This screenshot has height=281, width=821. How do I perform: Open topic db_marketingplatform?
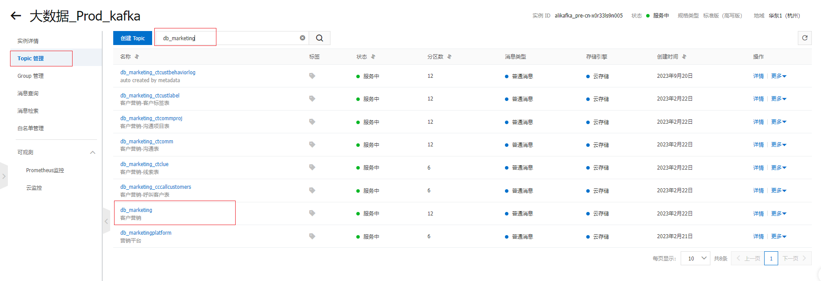pyautogui.click(x=146, y=233)
